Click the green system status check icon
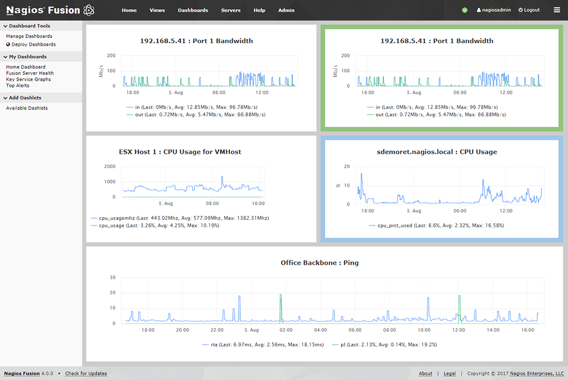Screen dimensions: 568x380 465,10
